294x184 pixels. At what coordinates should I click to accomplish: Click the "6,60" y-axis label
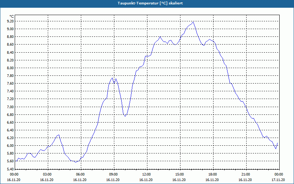(11, 123)
